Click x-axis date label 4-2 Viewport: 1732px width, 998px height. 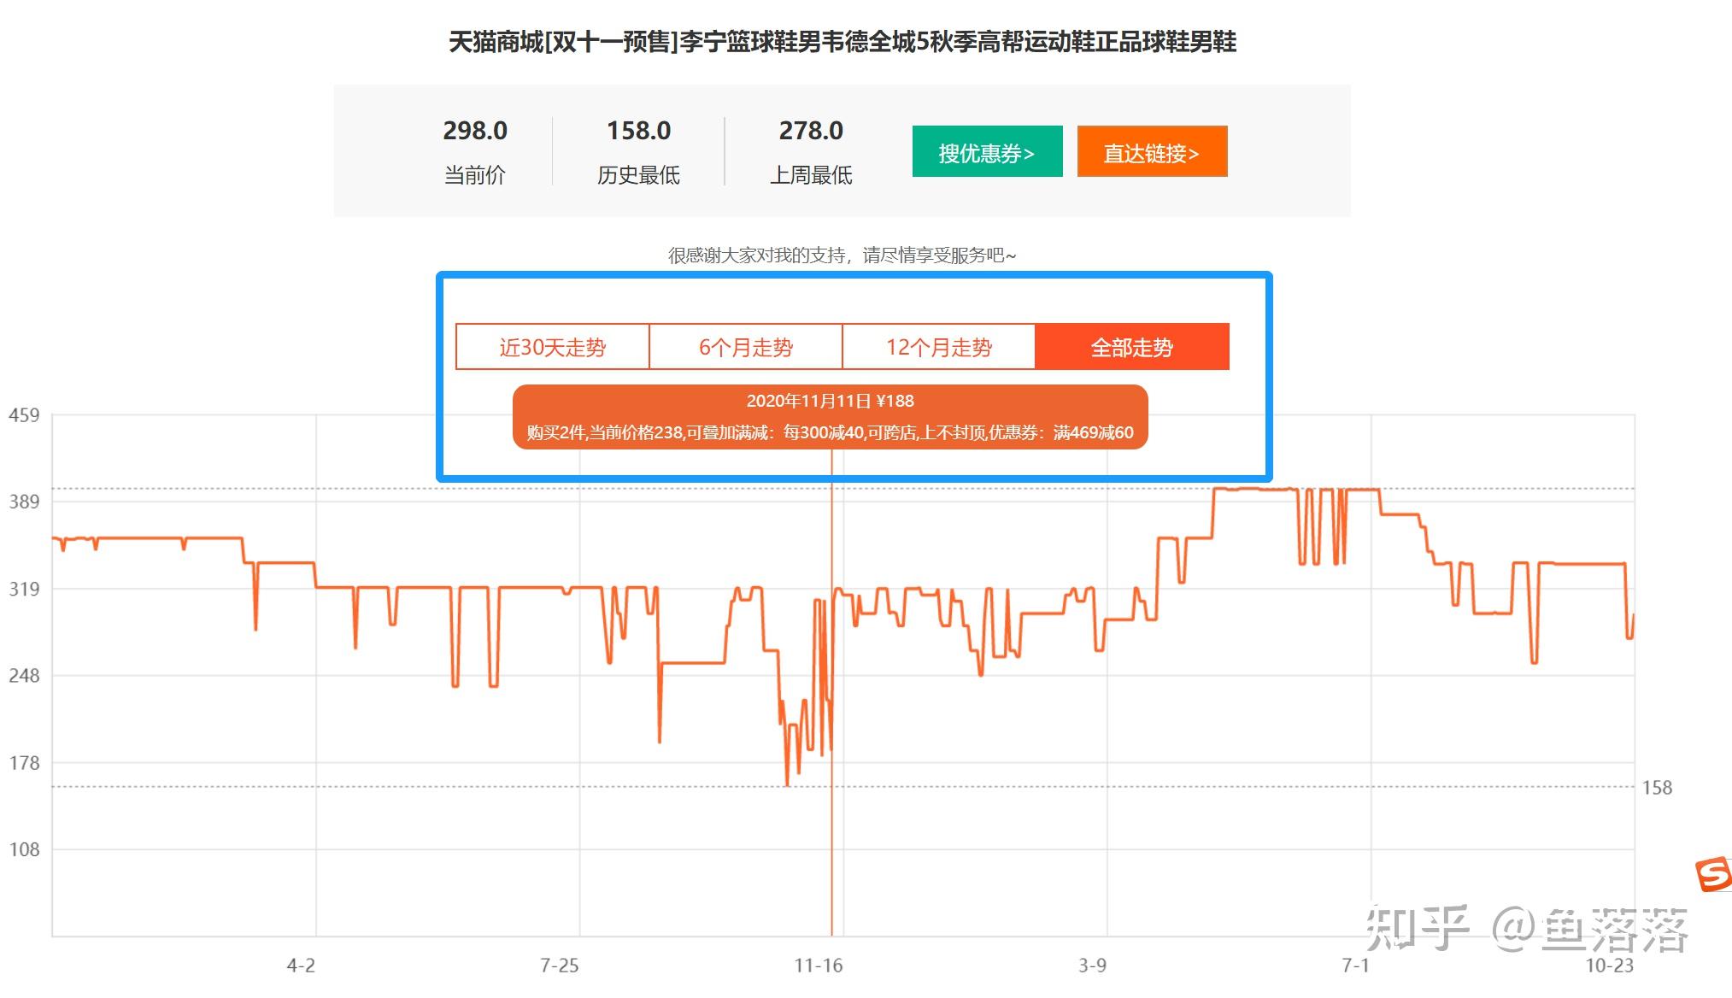tap(301, 966)
